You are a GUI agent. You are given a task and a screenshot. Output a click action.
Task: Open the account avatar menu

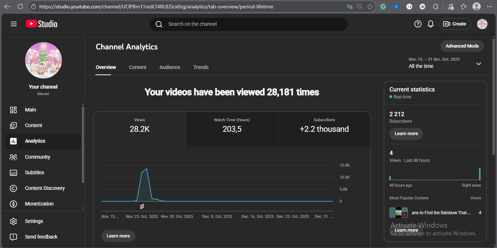coord(482,24)
